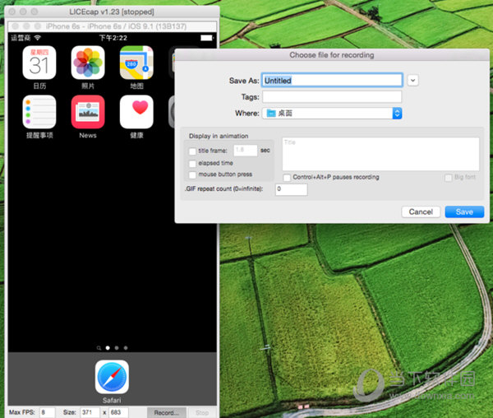Viewport: 493px width, 418px height.
Task: Check Control+Alt+P pauses recording option
Action: click(287, 178)
